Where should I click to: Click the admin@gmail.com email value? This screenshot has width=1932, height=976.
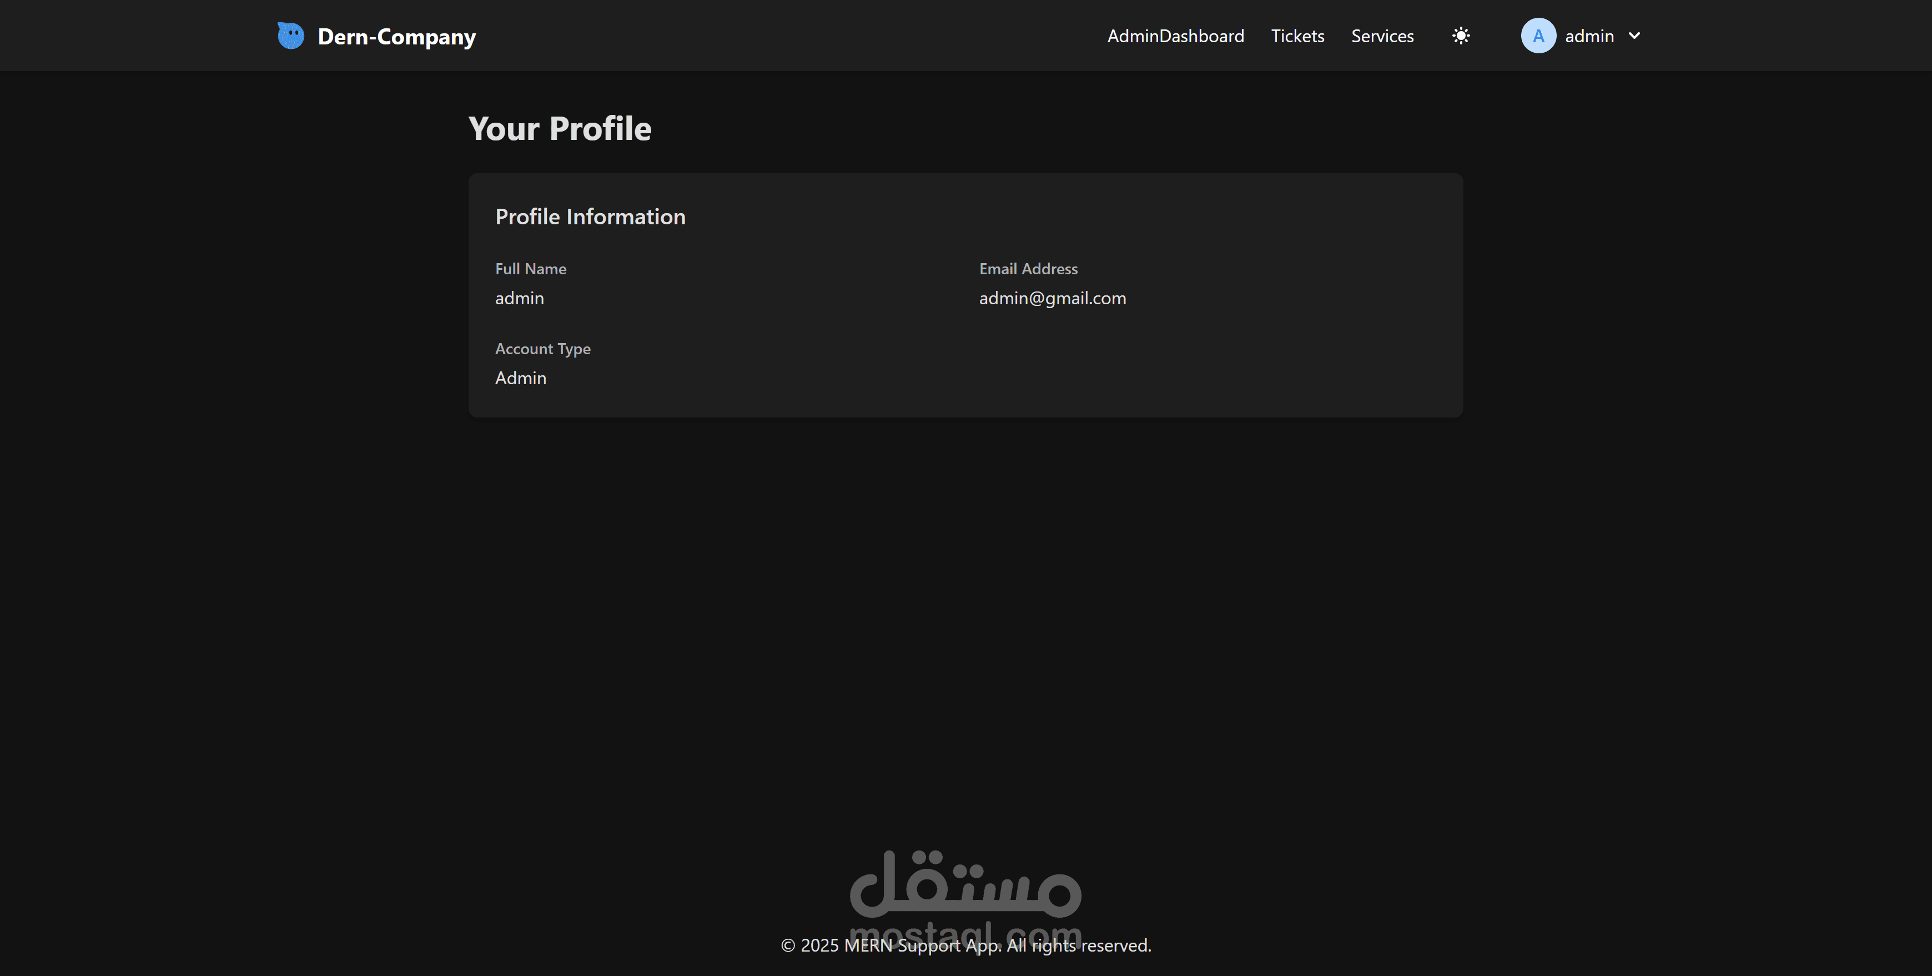[x=1051, y=298]
